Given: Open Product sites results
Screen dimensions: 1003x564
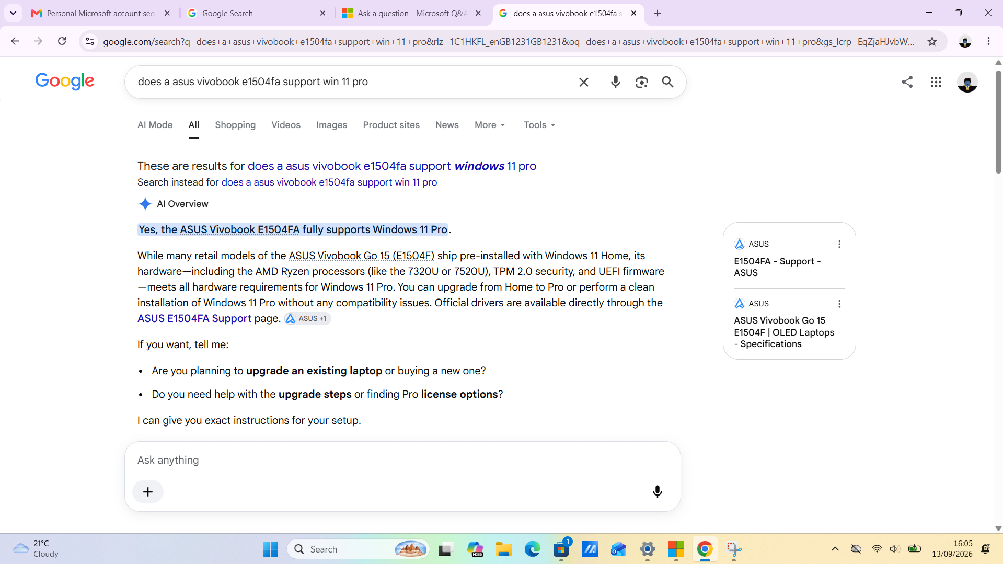Looking at the screenshot, I should click(x=391, y=125).
